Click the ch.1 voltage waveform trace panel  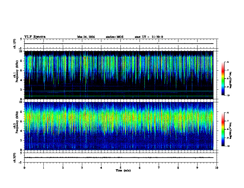point(120,44)
